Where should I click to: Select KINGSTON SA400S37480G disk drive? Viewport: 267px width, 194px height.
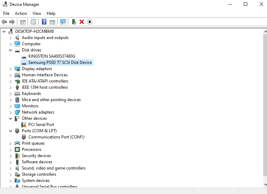click(x=52, y=56)
